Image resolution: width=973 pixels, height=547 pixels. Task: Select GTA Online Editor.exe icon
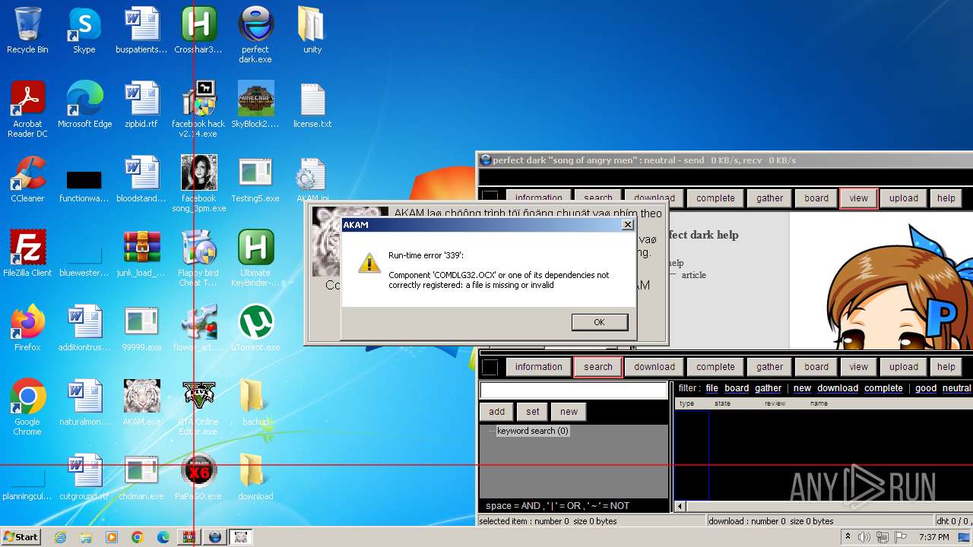click(198, 408)
